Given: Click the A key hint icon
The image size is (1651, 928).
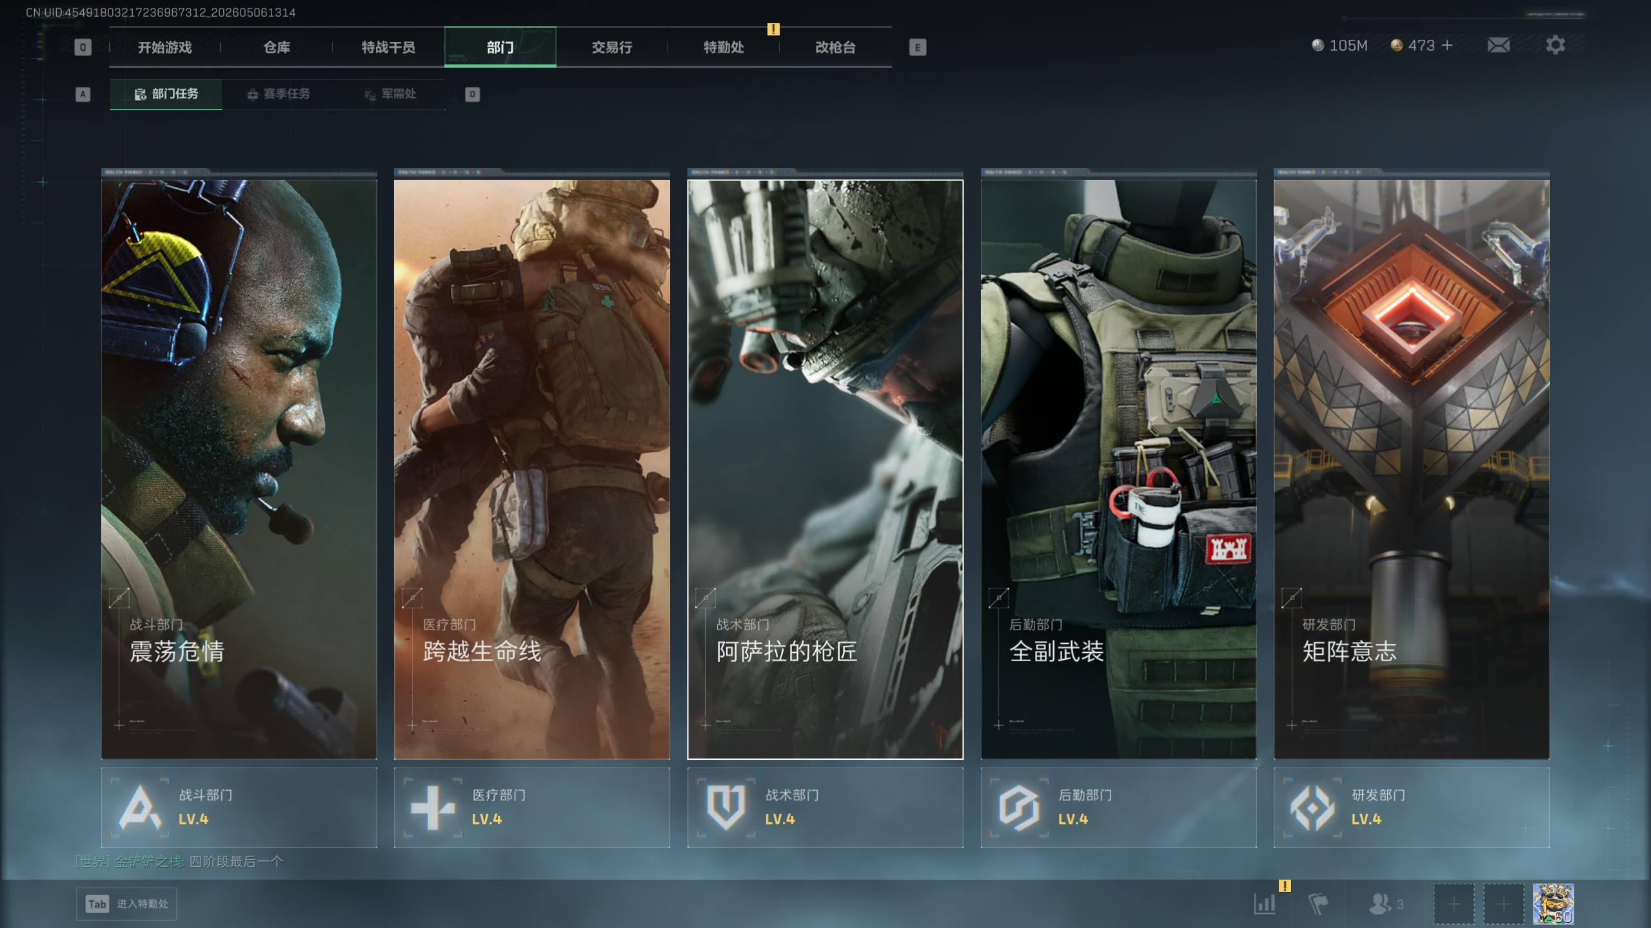Looking at the screenshot, I should pos(83,94).
